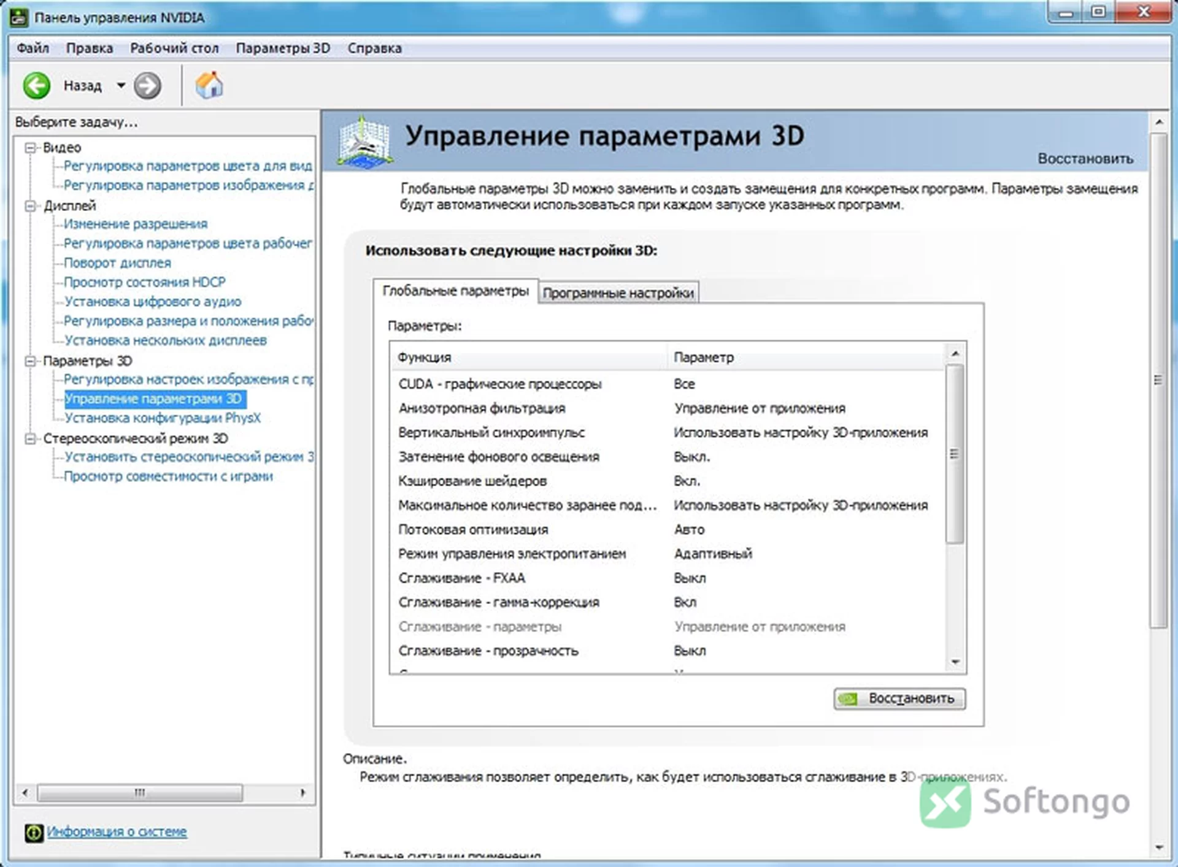This screenshot has height=867, width=1178.
Task: Click the system information icon
Action: click(x=34, y=832)
